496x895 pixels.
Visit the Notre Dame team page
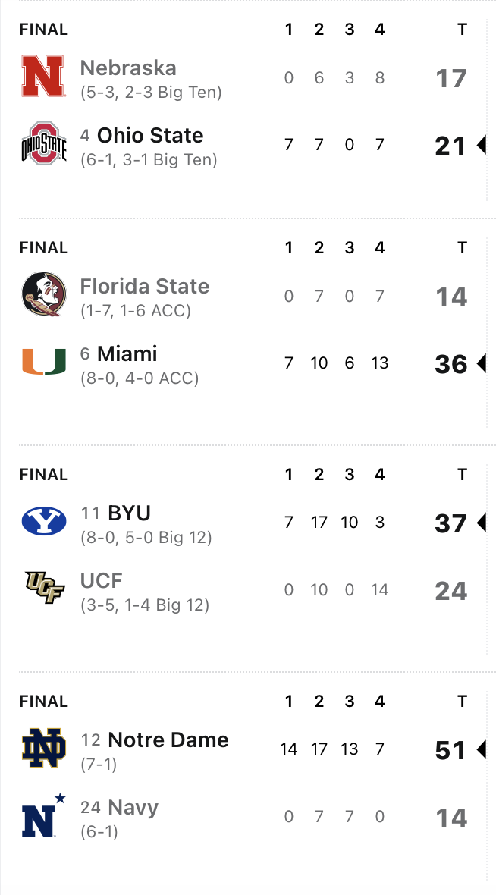tap(168, 740)
